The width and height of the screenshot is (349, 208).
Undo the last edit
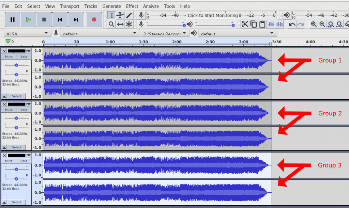click(292, 24)
